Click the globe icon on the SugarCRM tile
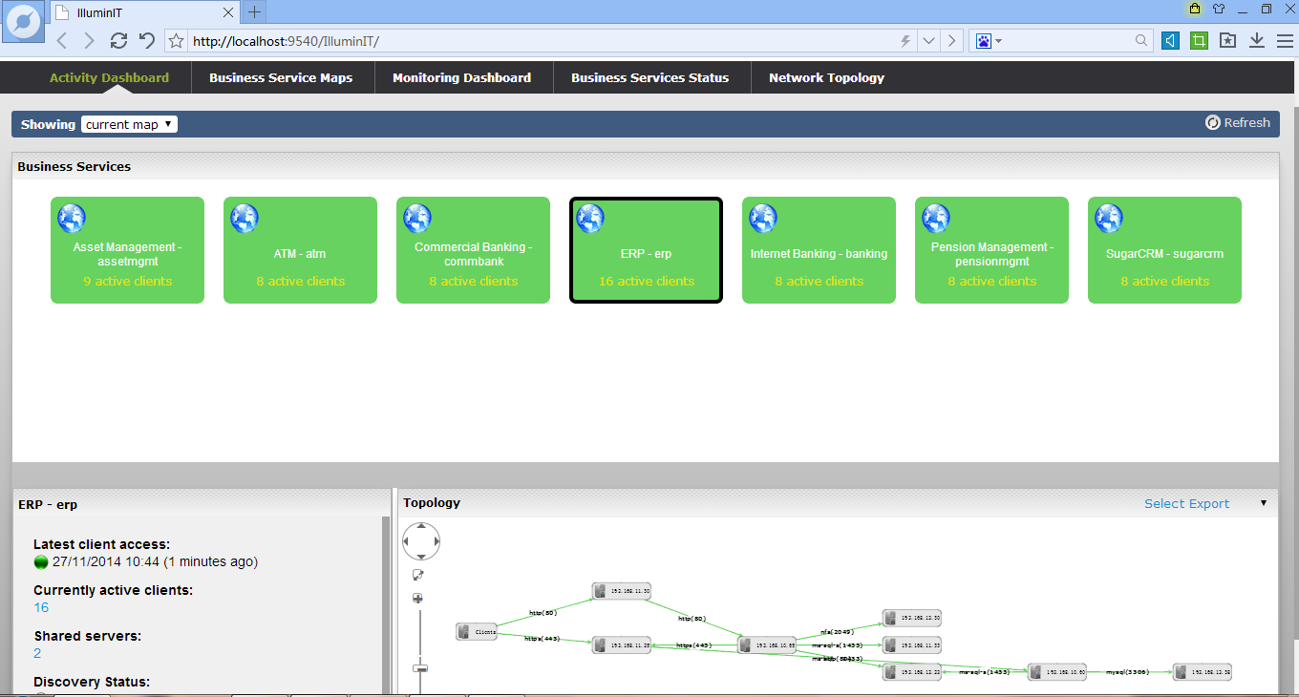Image resolution: width=1299 pixels, height=697 pixels. [1109, 219]
